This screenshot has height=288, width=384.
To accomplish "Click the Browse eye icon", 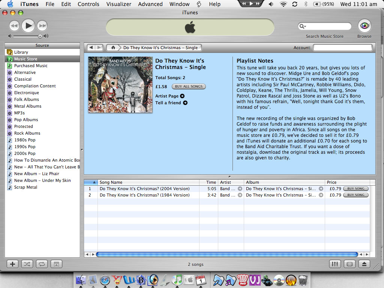I will [364, 26].
